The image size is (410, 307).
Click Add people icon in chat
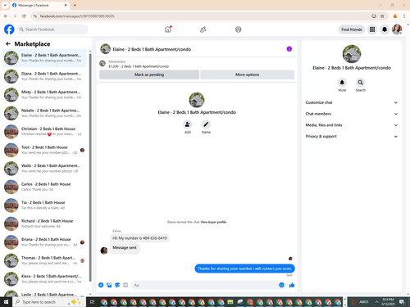pyautogui.click(x=188, y=124)
